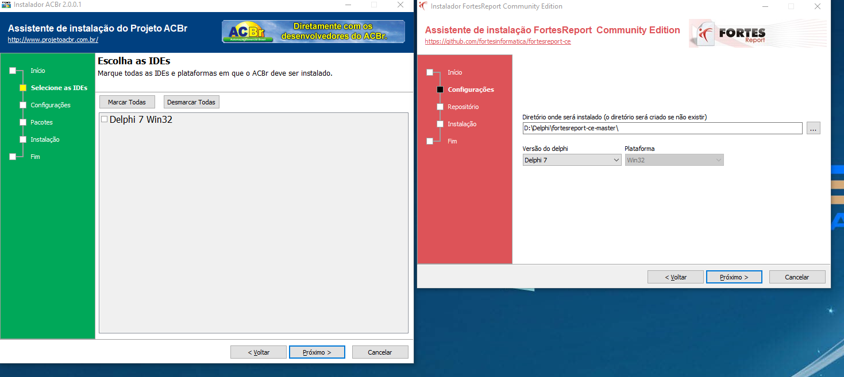The width and height of the screenshot is (844, 377).
Task: Select Instalação step in FortesReport wizard
Action: (462, 124)
